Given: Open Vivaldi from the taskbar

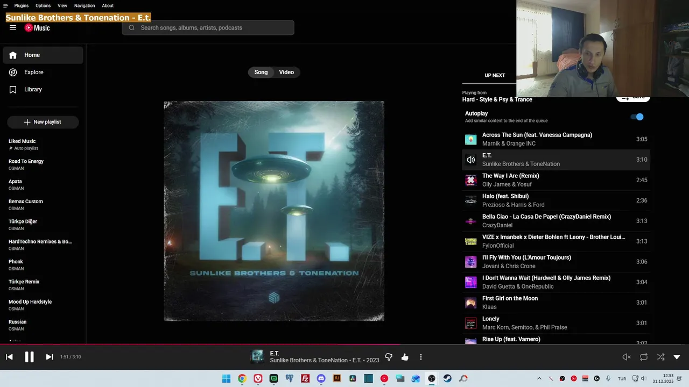Looking at the screenshot, I should click(x=258, y=378).
